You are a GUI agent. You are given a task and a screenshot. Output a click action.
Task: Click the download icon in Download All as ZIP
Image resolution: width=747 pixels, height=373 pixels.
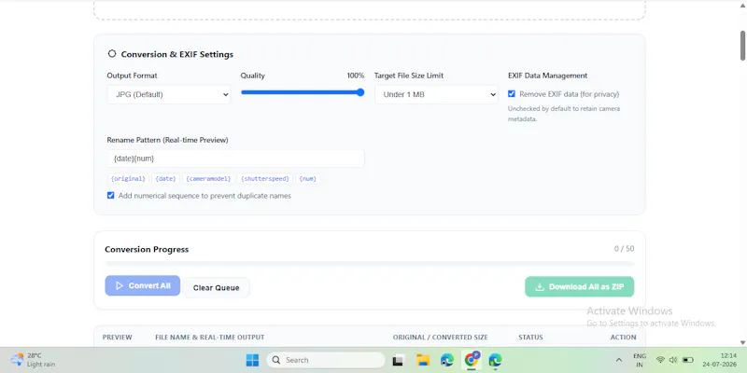(x=540, y=287)
